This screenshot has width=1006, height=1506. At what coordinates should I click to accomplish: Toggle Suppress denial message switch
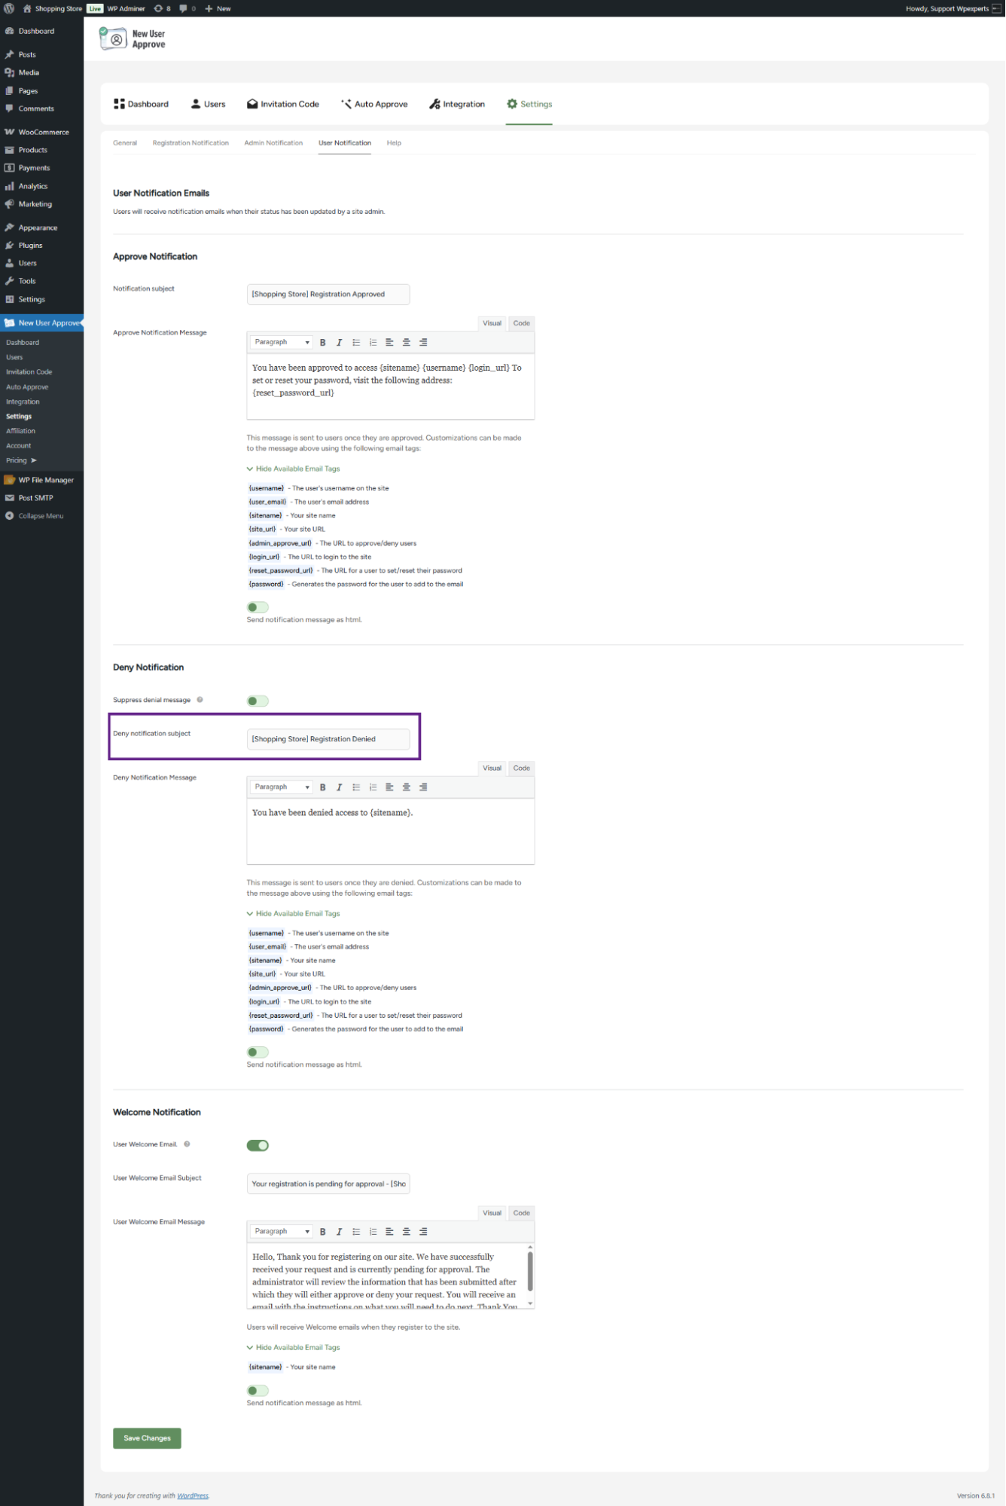(258, 701)
